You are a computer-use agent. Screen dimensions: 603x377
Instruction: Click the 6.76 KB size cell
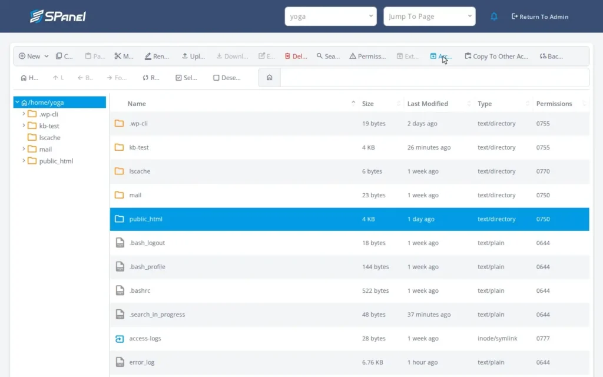[x=372, y=362]
